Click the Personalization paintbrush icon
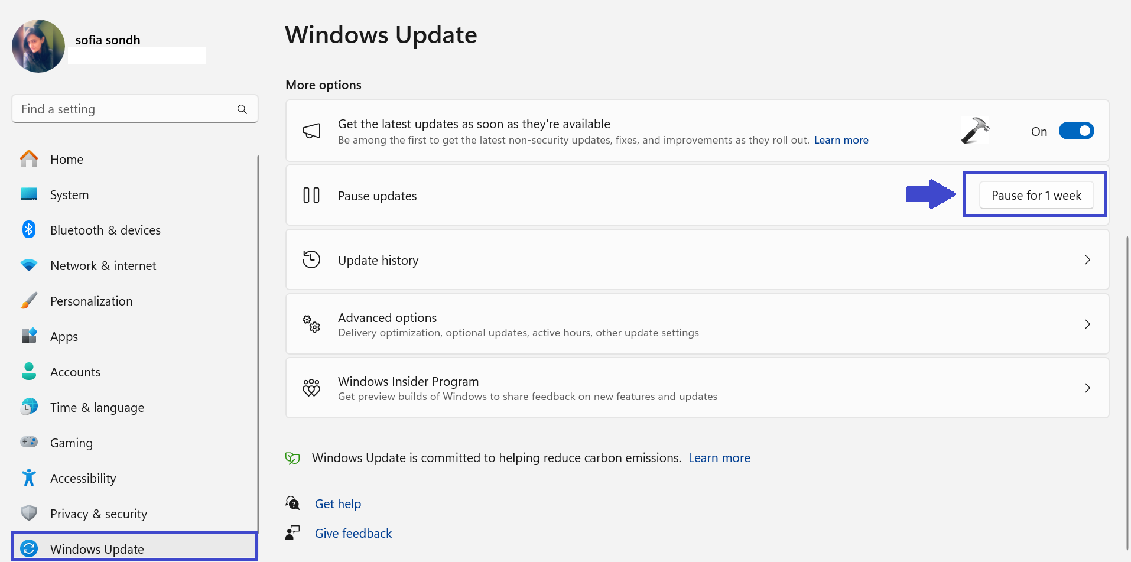1131x562 pixels. (x=29, y=301)
